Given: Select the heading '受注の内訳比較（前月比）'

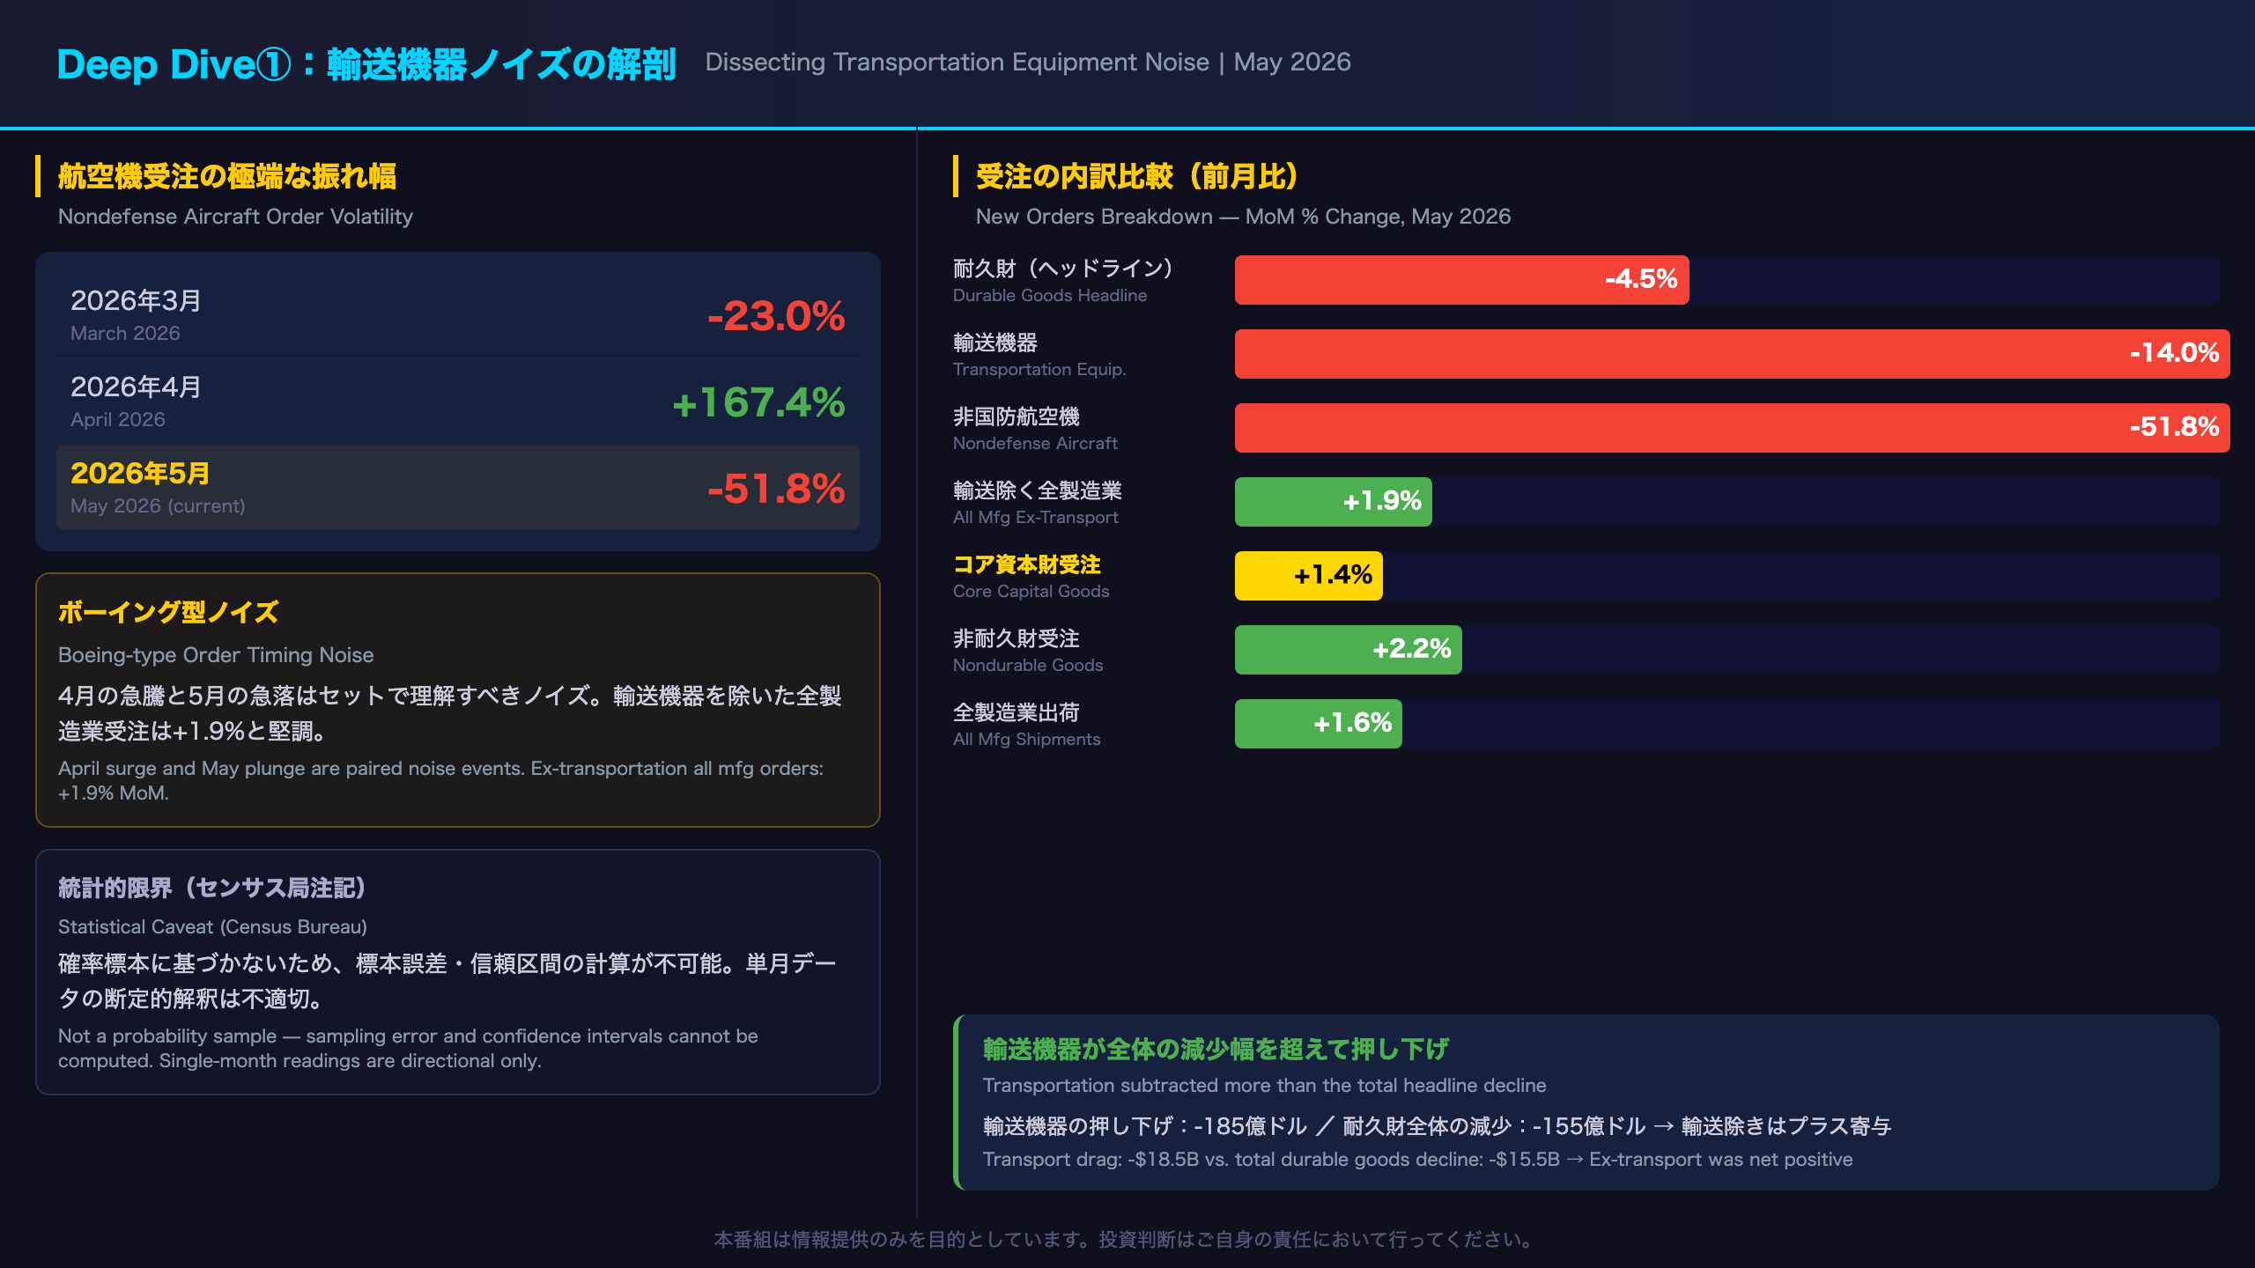Looking at the screenshot, I should [x=1136, y=176].
